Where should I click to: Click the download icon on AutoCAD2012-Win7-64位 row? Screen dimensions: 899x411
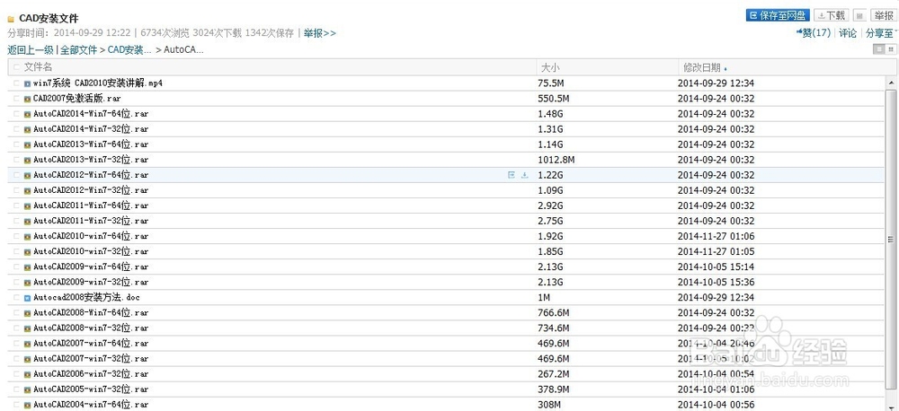pos(524,175)
